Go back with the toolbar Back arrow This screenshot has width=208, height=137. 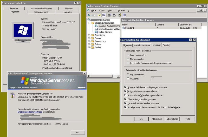(x=89, y=15)
